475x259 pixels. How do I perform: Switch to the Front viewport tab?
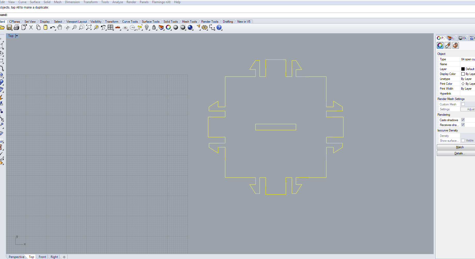click(x=42, y=257)
